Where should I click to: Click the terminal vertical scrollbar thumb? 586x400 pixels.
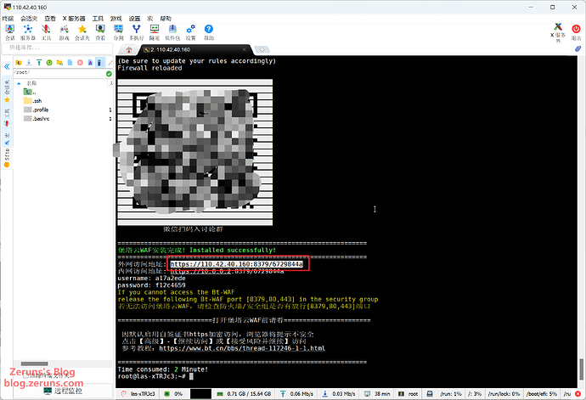(x=581, y=369)
